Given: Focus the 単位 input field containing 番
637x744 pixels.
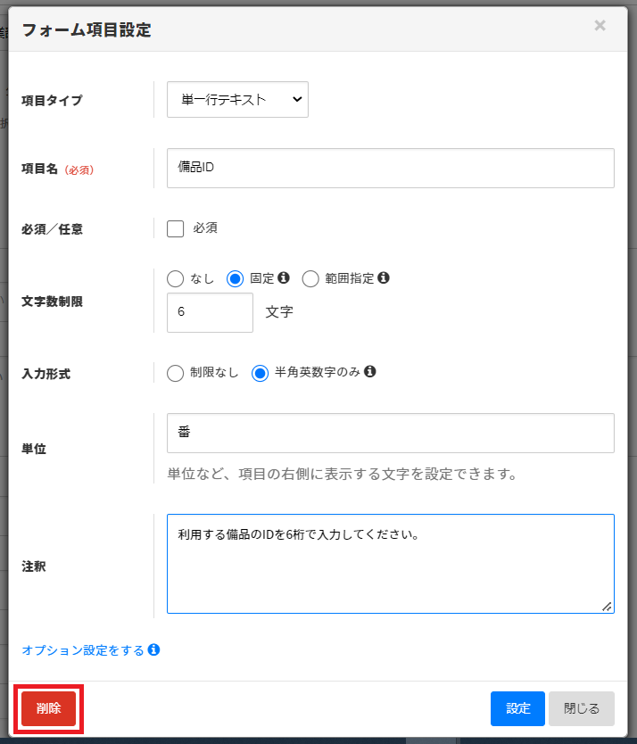Looking at the screenshot, I should [390, 433].
